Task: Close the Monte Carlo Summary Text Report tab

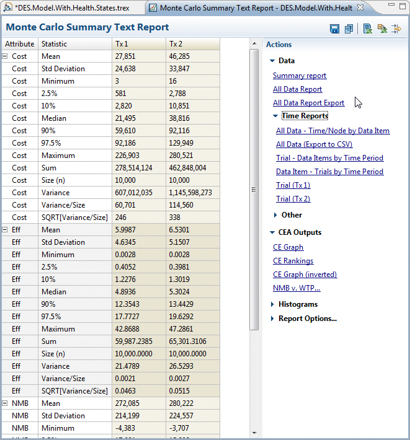Action: (360, 7)
